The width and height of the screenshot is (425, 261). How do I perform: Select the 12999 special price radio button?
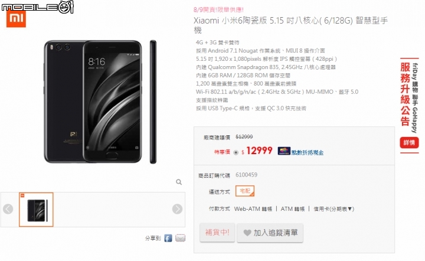236,152
